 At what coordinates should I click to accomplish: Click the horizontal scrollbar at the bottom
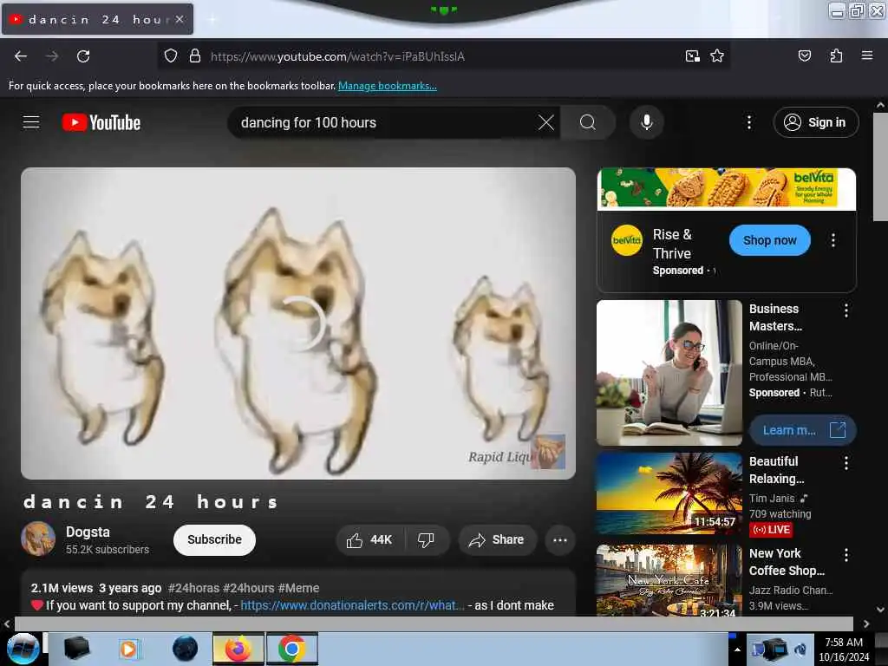(x=434, y=624)
